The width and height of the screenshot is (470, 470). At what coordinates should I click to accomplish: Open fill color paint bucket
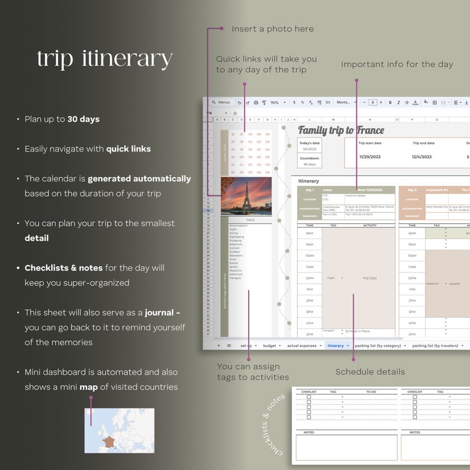(x=426, y=102)
